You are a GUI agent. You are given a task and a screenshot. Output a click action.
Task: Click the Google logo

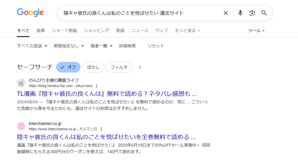coord(30,13)
